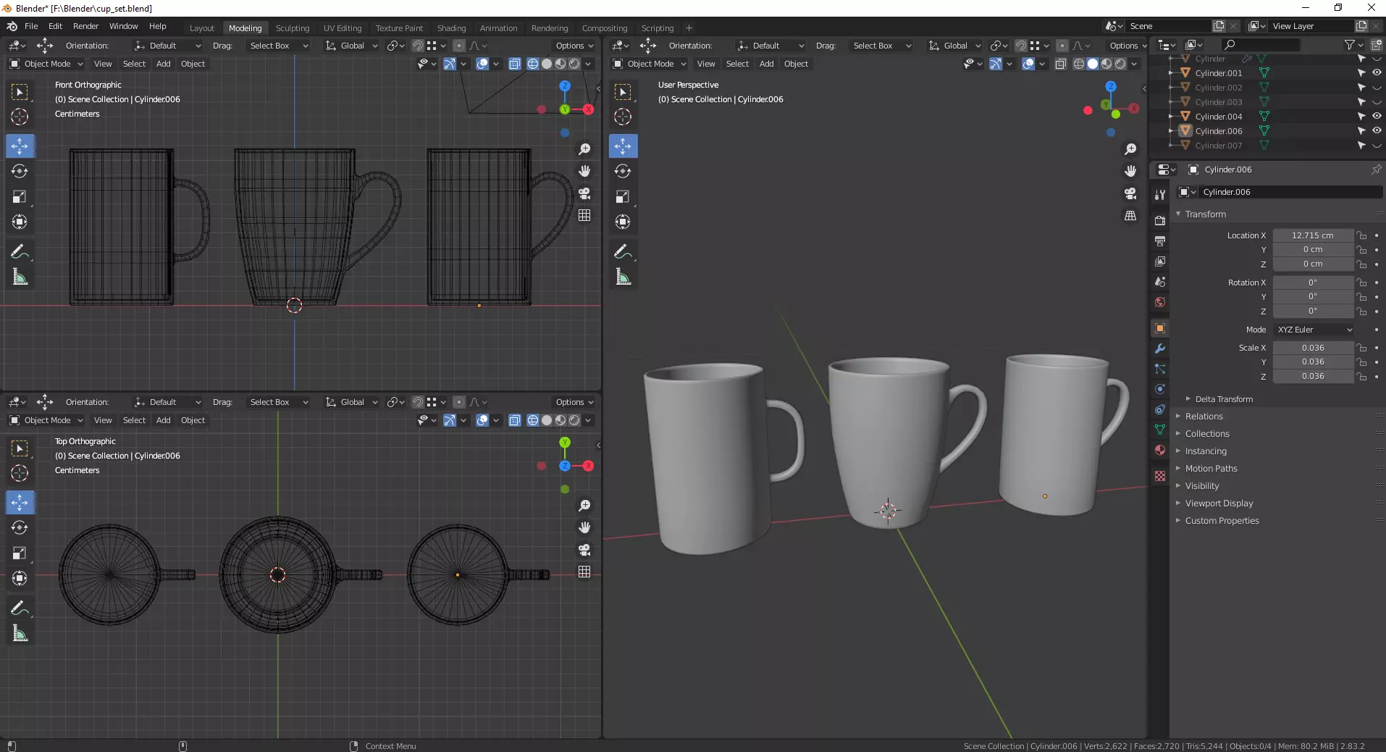The image size is (1386, 752).
Task: Switch to wireframe shading in User Perspective viewport
Action: (x=1079, y=64)
